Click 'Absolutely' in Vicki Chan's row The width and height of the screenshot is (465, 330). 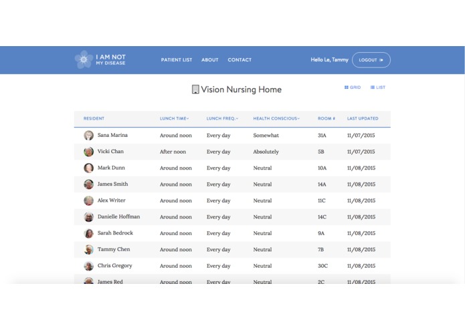click(x=266, y=152)
